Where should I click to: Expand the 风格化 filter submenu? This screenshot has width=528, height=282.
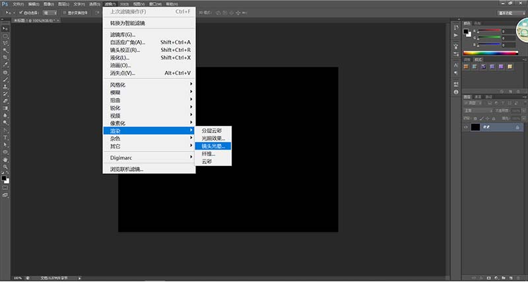149,85
